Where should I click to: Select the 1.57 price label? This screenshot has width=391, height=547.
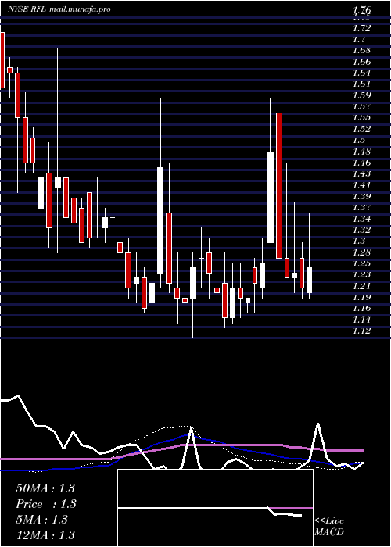coord(361,106)
